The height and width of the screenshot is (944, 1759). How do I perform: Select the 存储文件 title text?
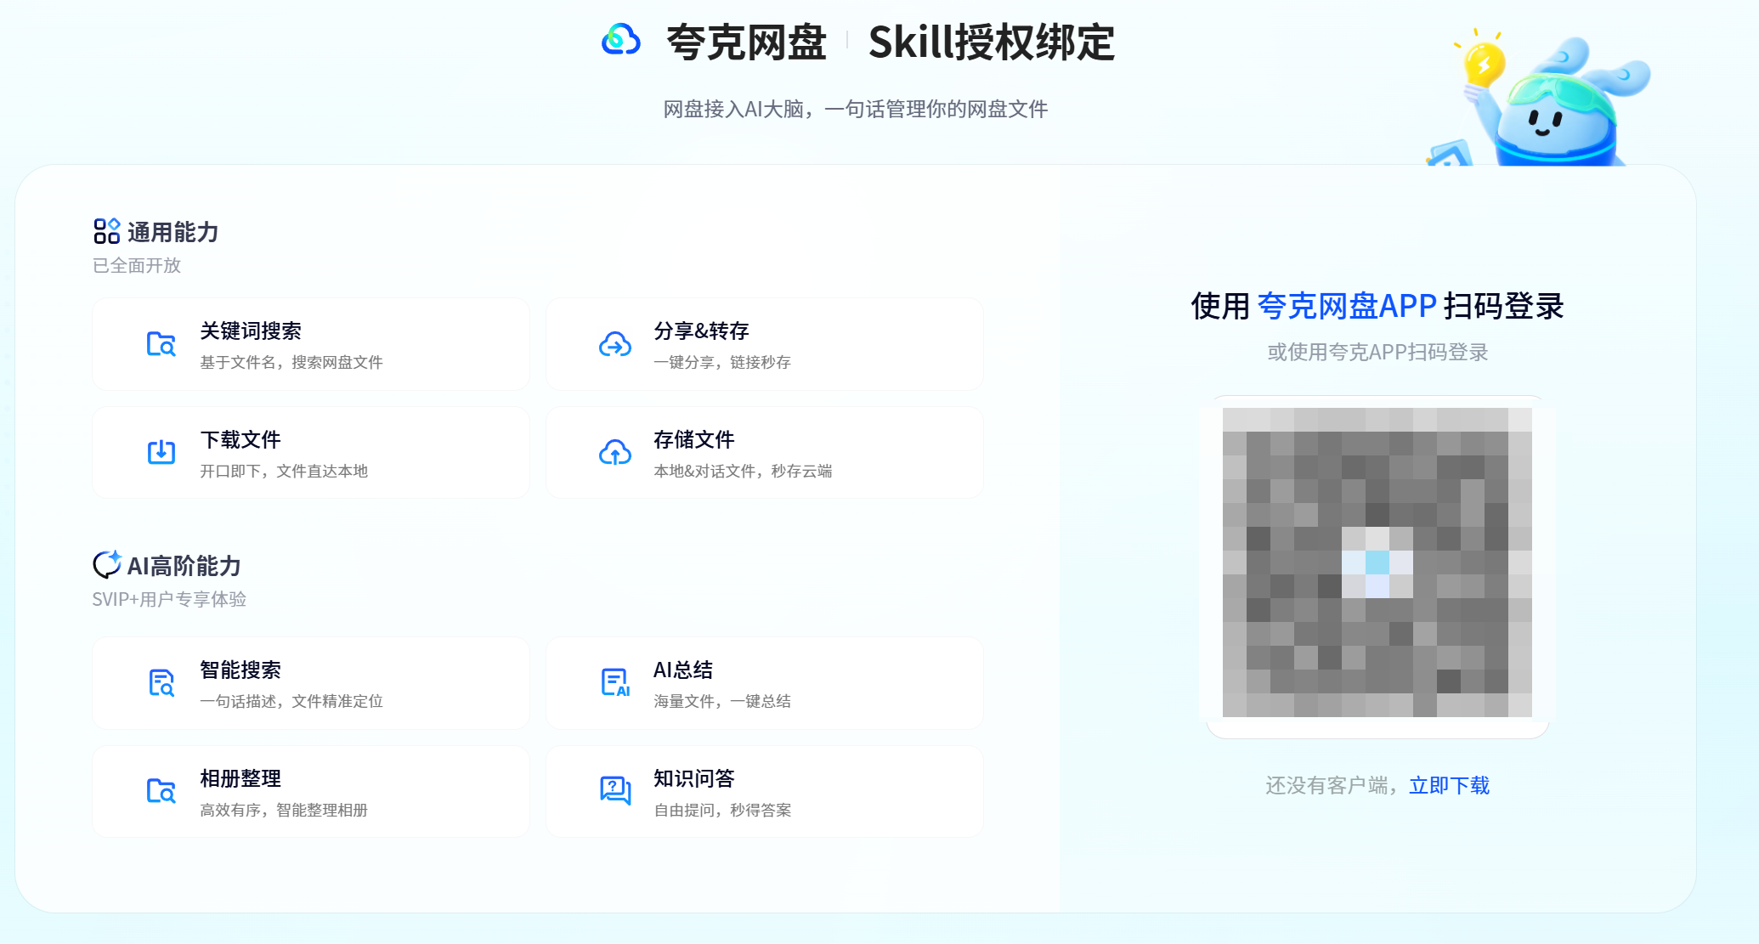click(x=694, y=439)
